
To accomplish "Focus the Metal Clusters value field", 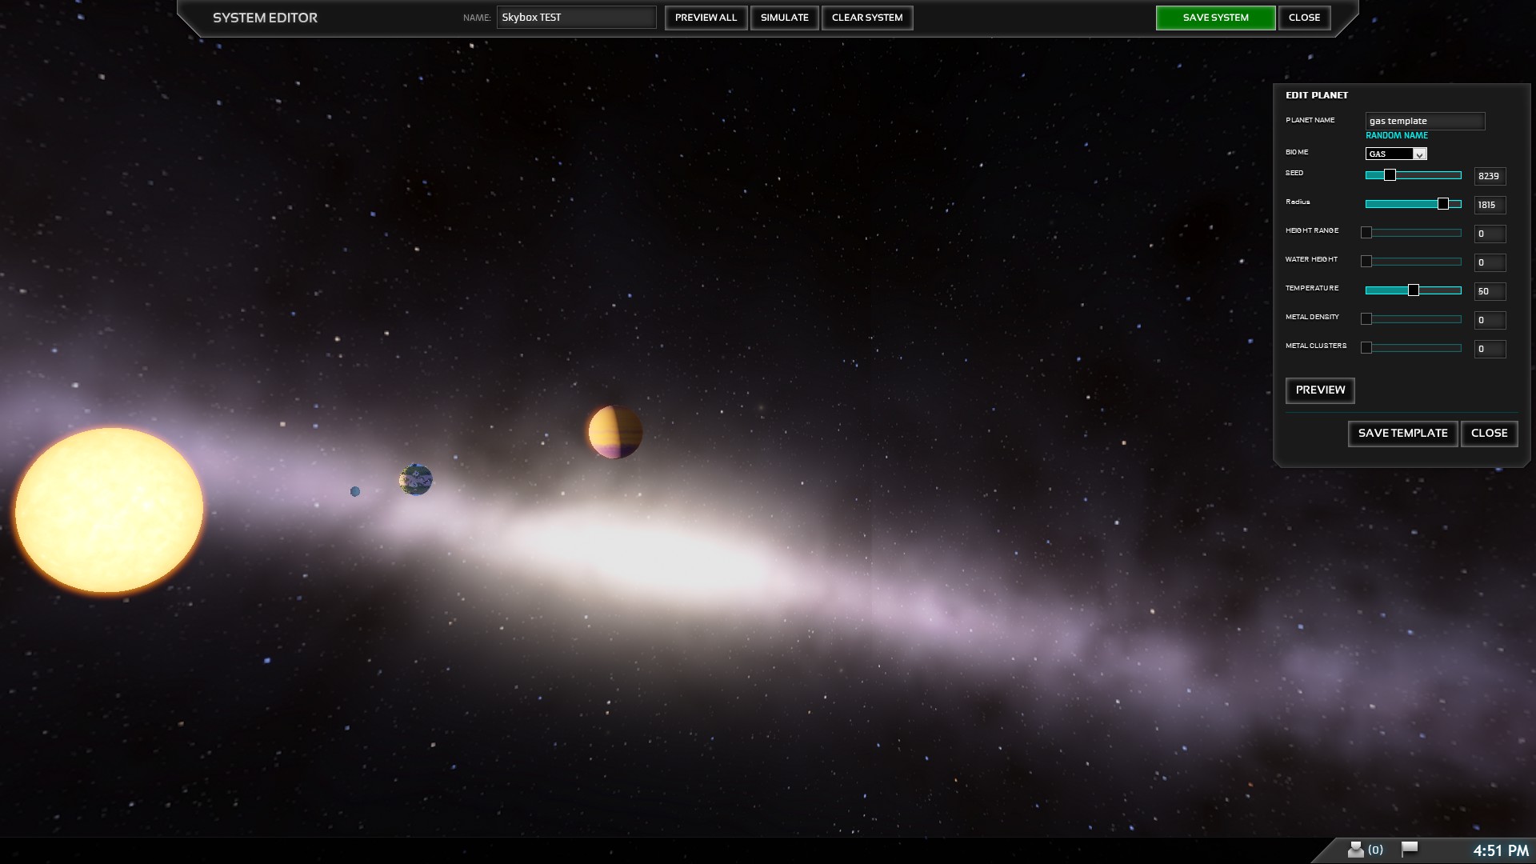I will pyautogui.click(x=1490, y=349).
